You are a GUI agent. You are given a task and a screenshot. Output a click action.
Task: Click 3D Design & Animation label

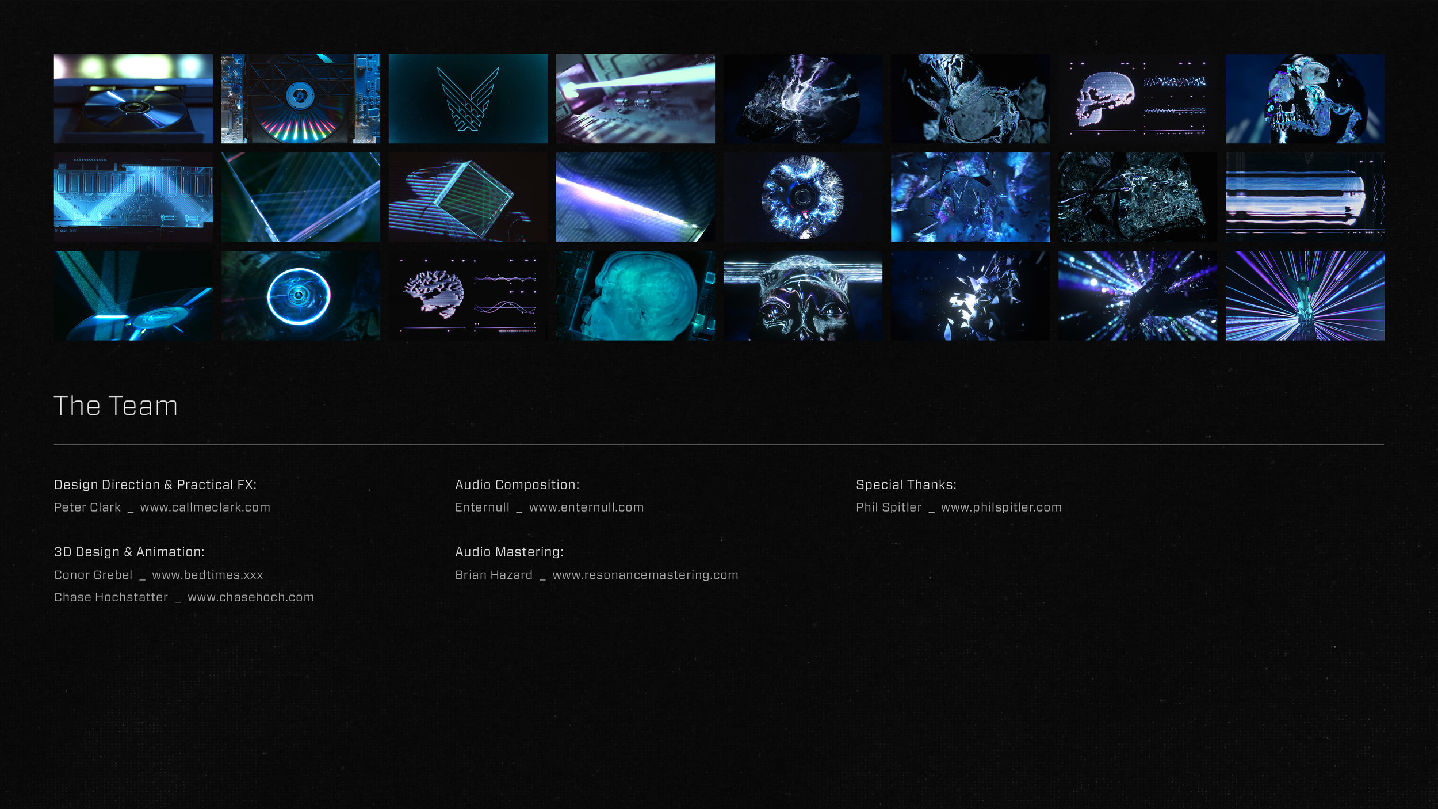coord(129,552)
